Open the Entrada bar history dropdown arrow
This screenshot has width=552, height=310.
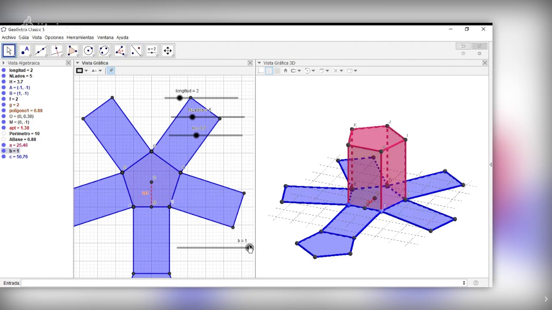(464, 283)
